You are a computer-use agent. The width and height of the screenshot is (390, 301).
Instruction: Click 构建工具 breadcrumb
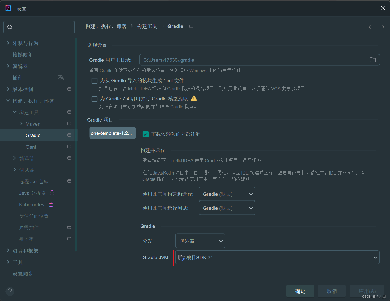pos(147,26)
